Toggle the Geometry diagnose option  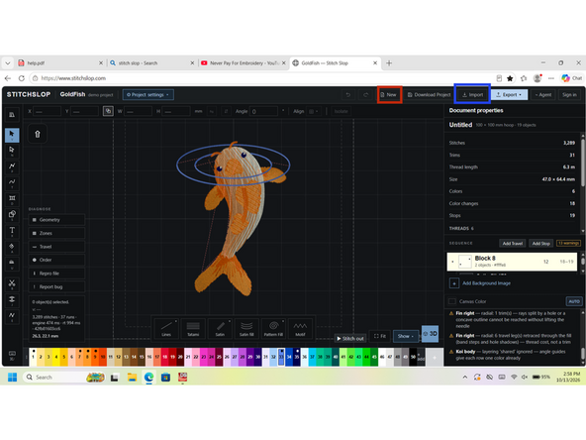[x=56, y=220]
